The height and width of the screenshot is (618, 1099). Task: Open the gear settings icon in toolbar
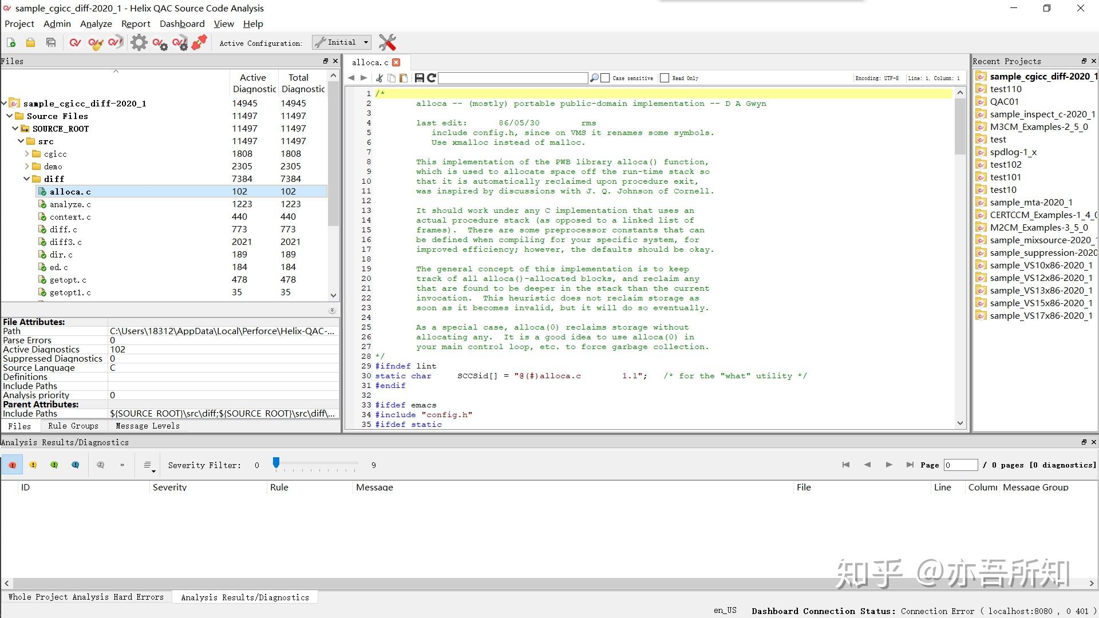click(x=139, y=42)
